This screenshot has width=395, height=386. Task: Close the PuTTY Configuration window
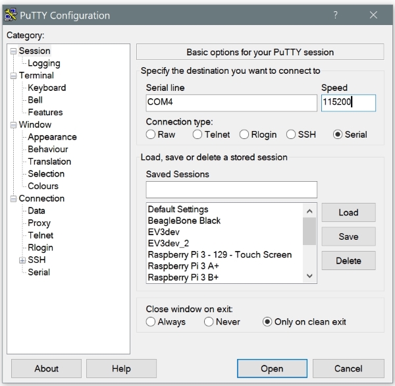pos(373,15)
